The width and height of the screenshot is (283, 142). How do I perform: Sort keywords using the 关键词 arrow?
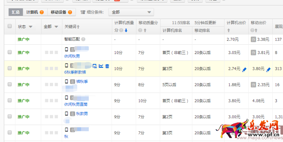tap(78, 27)
